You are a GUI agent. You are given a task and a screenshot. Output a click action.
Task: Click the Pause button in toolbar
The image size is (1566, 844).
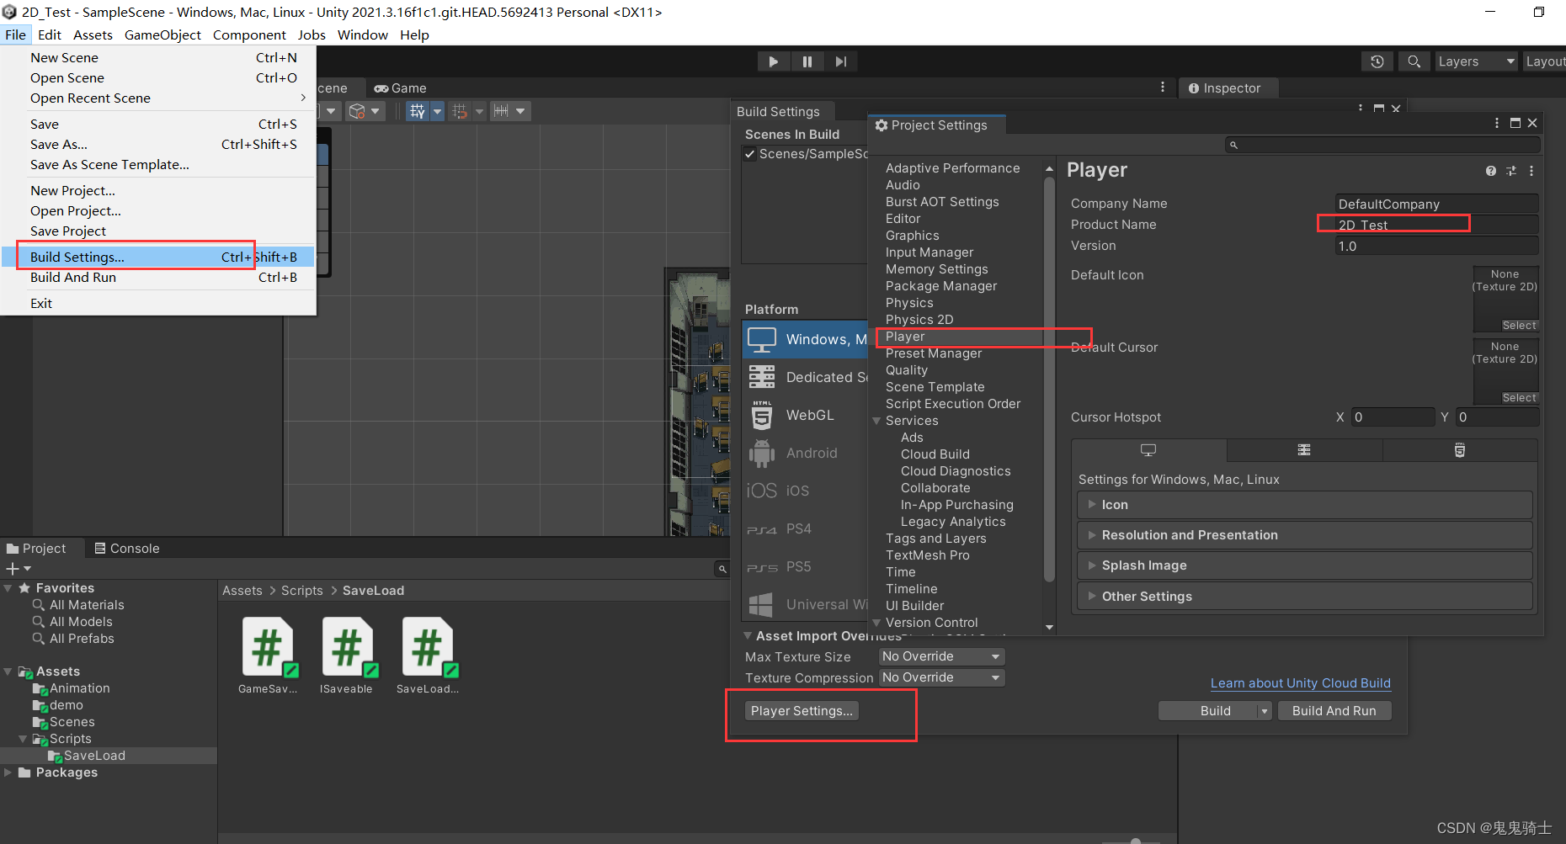point(807,61)
